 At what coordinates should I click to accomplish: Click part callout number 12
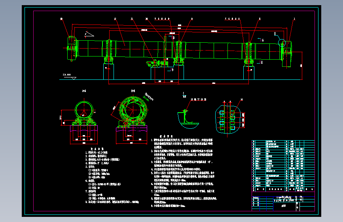(x=115, y=19)
